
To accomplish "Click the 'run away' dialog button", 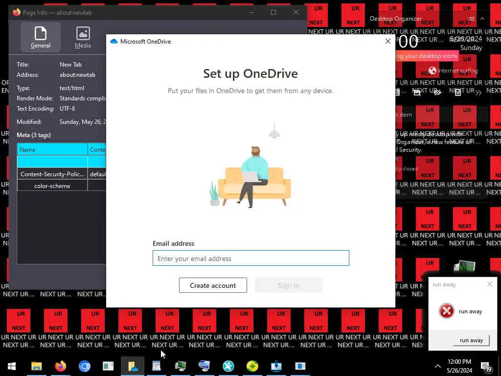I will coord(471,340).
